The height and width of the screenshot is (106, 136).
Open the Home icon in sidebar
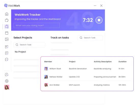pos(7,14)
